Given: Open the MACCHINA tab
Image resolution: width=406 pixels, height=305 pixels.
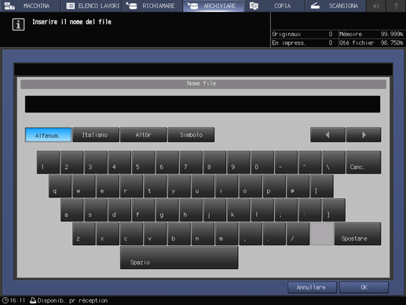Looking at the screenshot, I should (x=31, y=6).
